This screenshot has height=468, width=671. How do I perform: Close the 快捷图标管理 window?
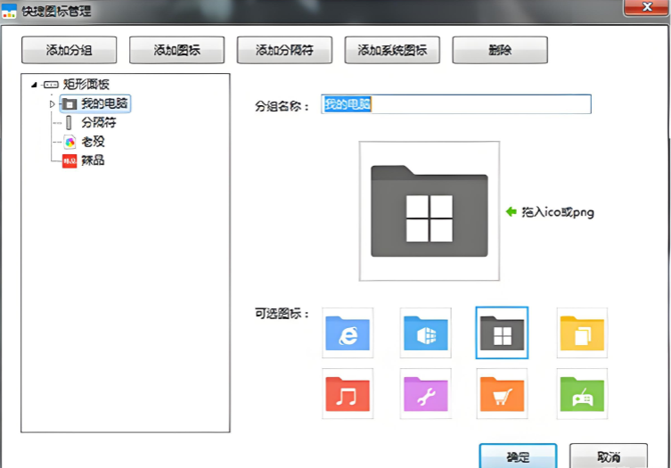click(x=647, y=7)
